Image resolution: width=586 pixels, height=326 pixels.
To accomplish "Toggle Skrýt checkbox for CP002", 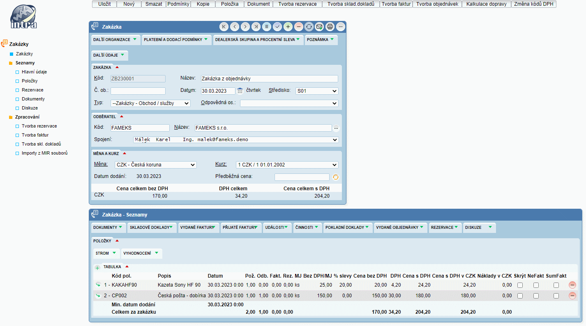I will (x=520, y=296).
